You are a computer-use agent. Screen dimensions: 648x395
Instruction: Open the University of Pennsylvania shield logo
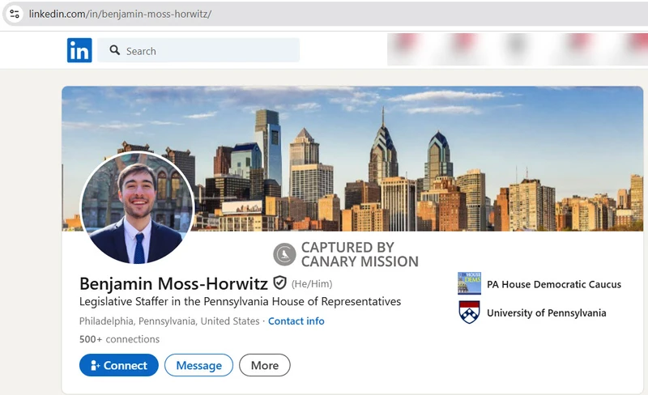[x=469, y=312]
